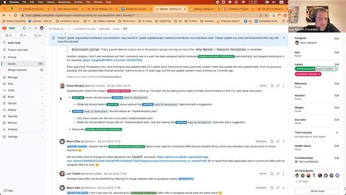
Task: Add reaction to Marco Zille's 11:23 comment
Action: [x=272, y=141]
